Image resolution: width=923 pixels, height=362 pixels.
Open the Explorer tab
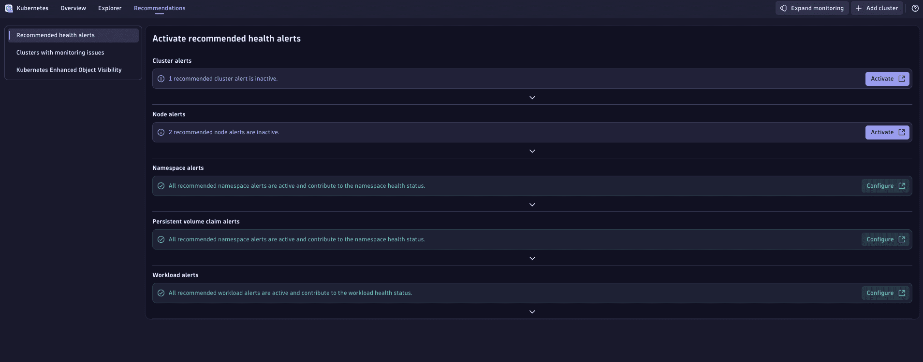pos(110,8)
